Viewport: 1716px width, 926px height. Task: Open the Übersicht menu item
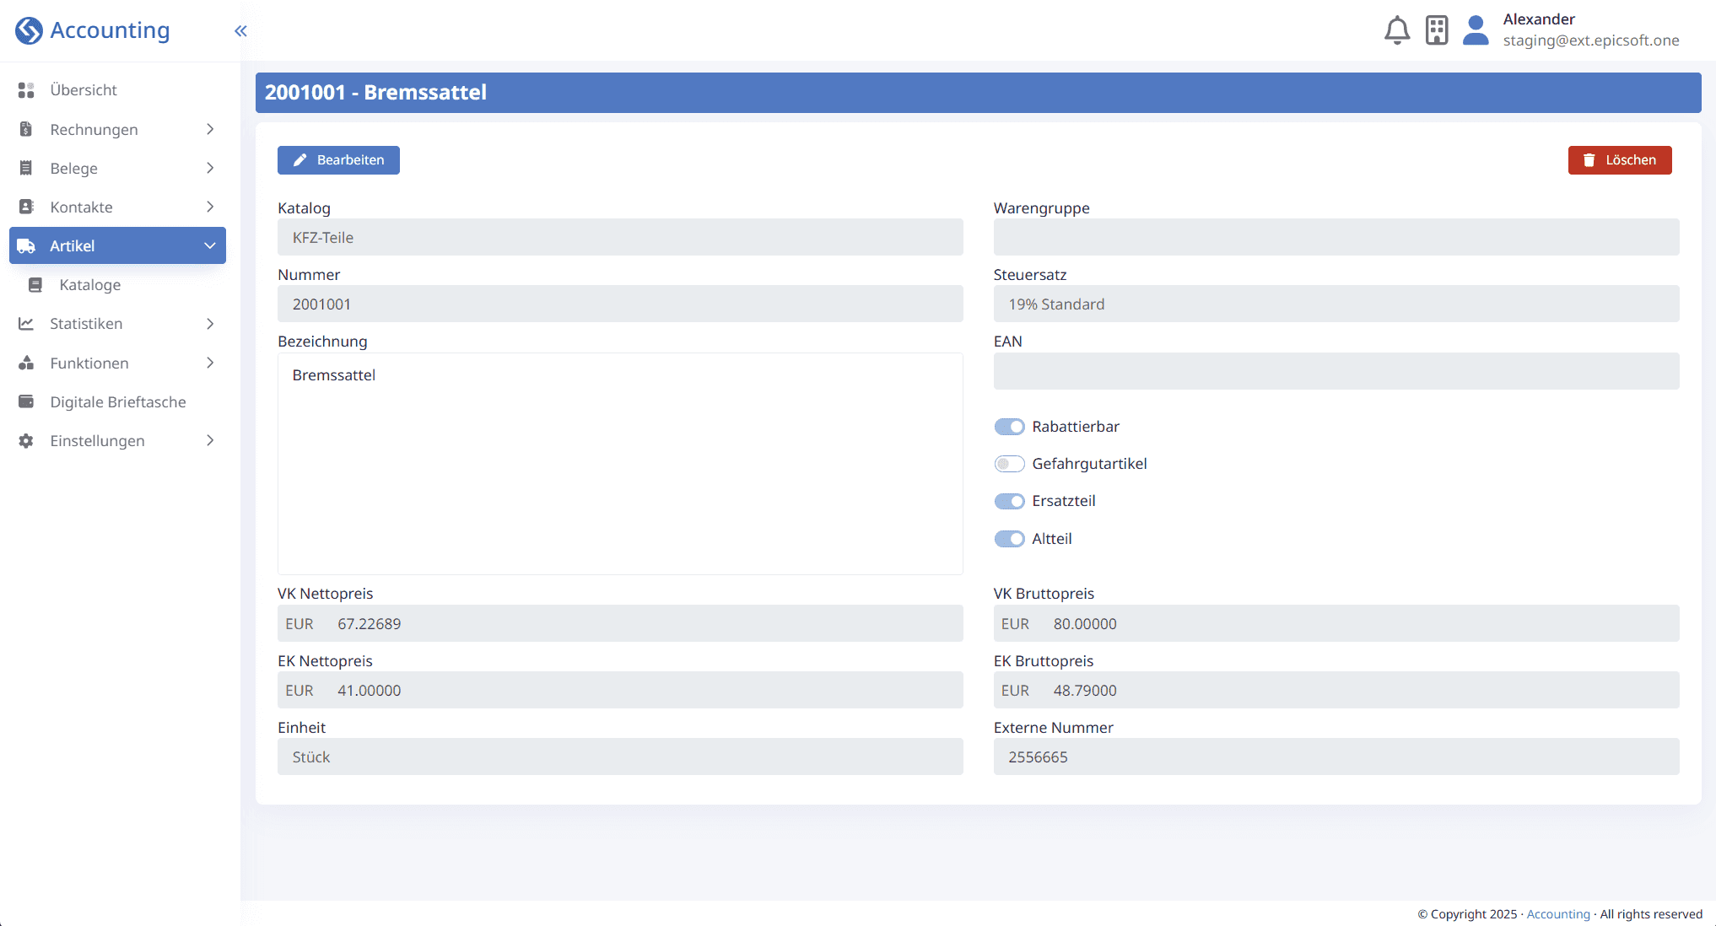tap(117, 90)
